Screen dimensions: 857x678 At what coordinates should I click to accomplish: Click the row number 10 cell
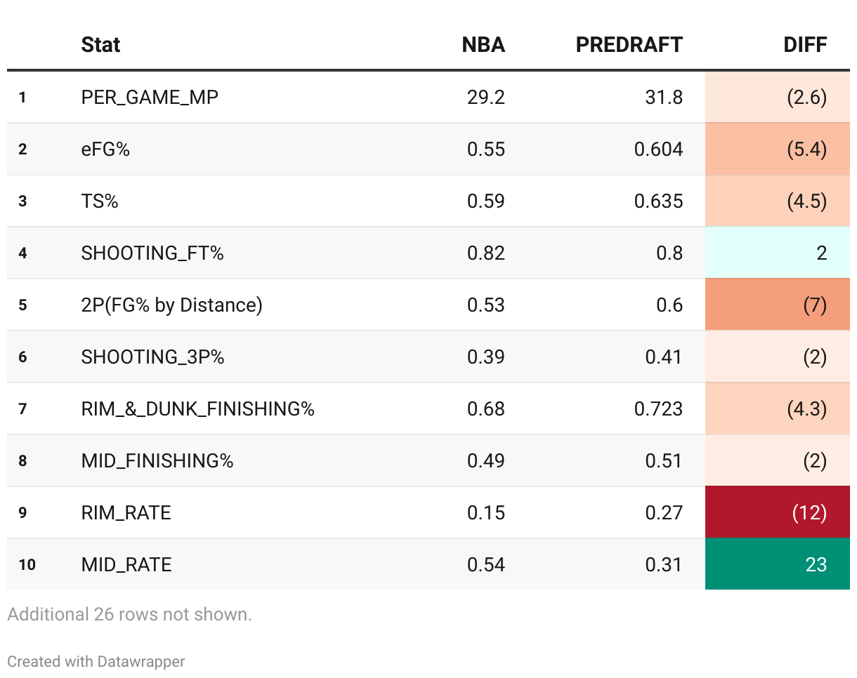point(27,564)
